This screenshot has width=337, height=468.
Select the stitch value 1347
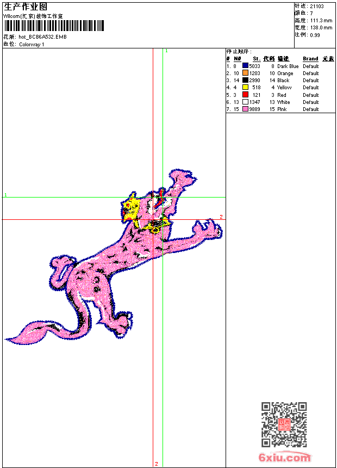pos(255,102)
